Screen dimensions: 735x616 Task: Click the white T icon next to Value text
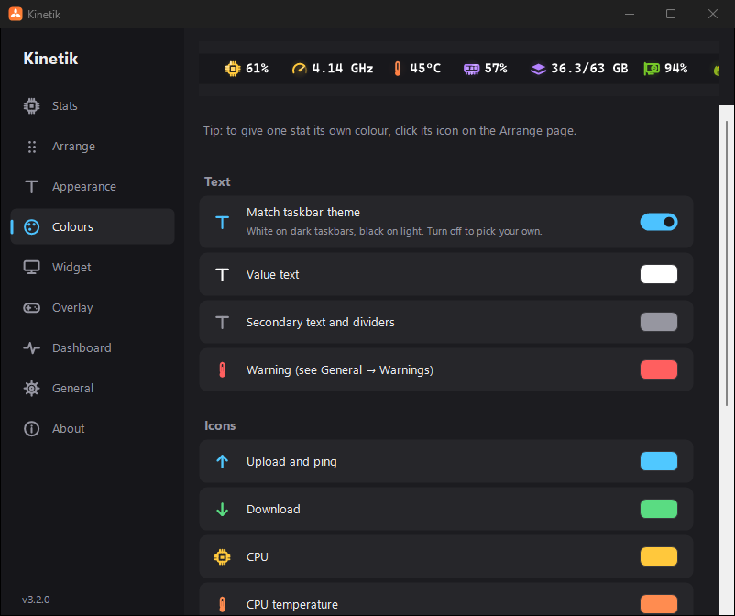(x=222, y=275)
